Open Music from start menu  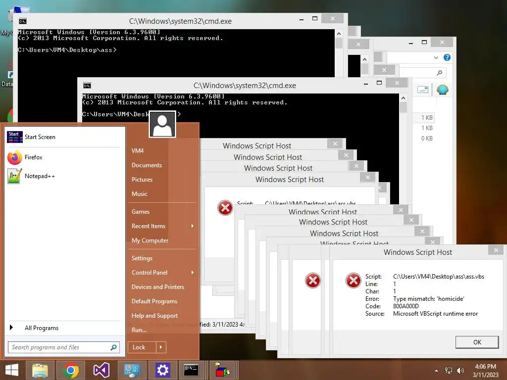pos(139,194)
